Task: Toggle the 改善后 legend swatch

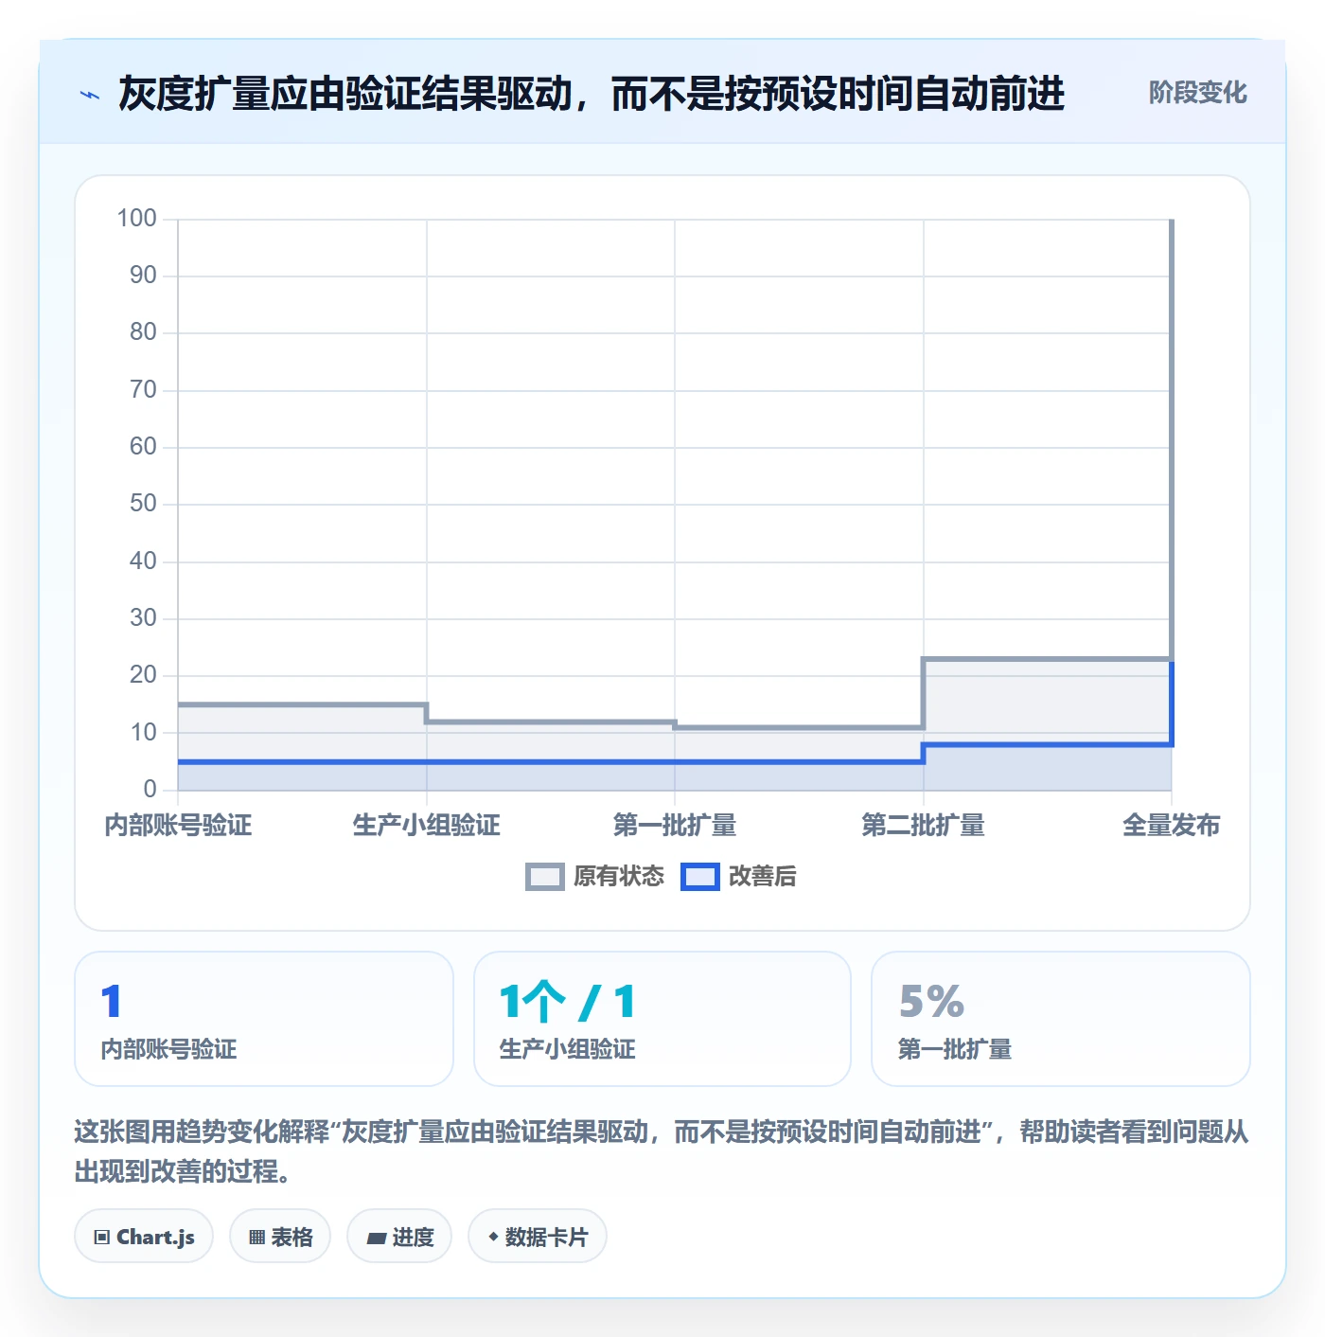Action: [x=700, y=877]
